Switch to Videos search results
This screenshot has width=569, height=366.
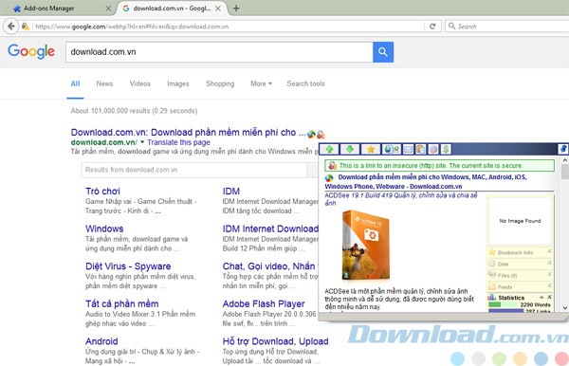140,83
